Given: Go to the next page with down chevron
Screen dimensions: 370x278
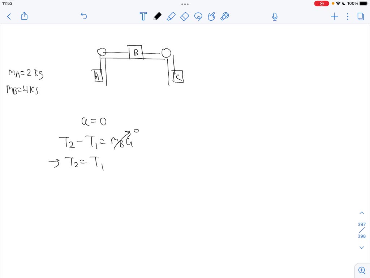Looking at the screenshot, I should pyautogui.click(x=362, y=247).
